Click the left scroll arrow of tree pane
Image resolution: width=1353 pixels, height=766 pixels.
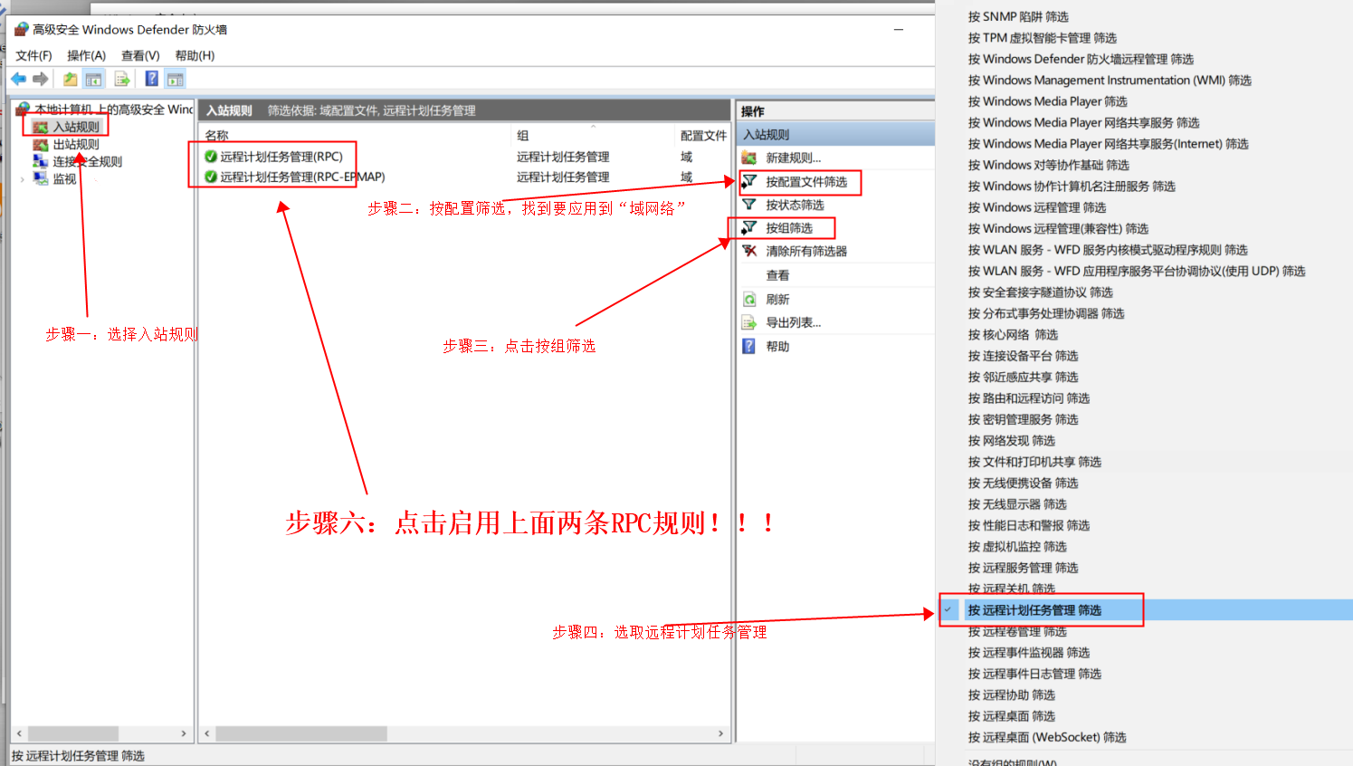(19, 732)
